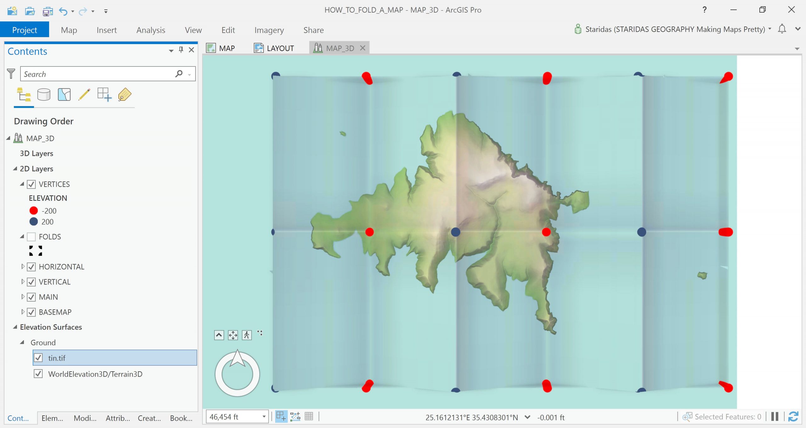Enable the FOLDS layer checkbox
Viewport: 806px width, 428px height.
pyautogui.click(x=31, y=237)
